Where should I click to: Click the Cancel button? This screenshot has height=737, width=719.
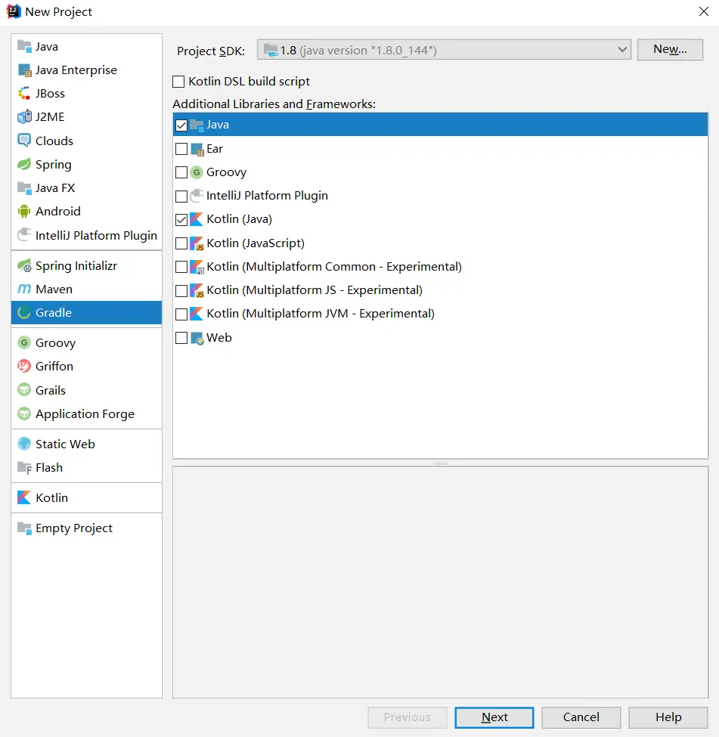tap(581, 717)
